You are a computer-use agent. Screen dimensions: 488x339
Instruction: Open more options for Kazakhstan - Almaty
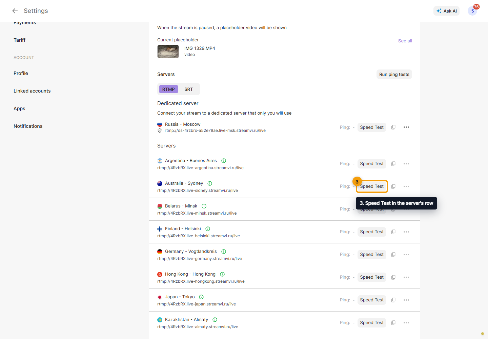(406, 323)
